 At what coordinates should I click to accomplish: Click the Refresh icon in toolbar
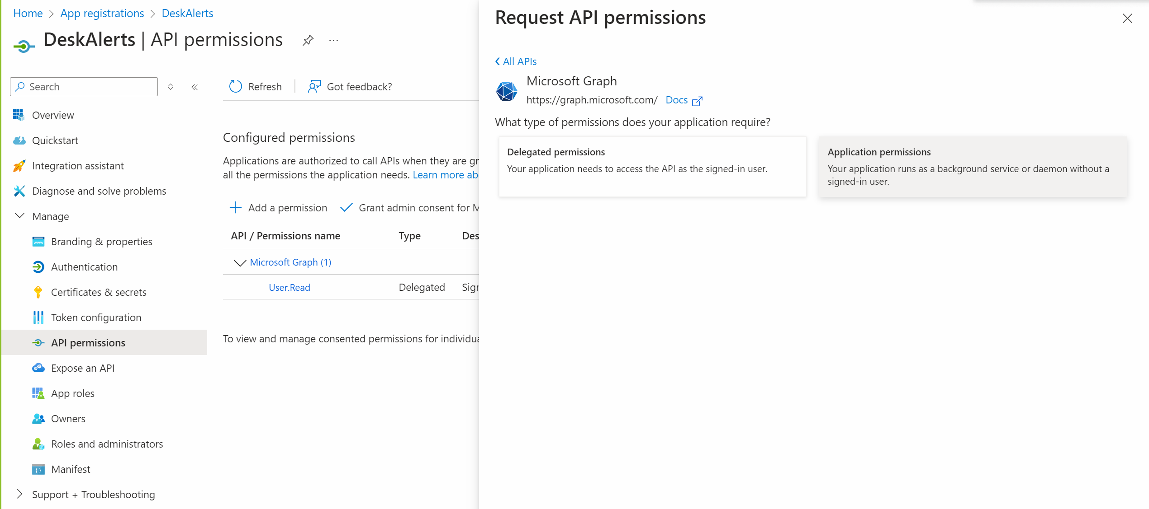[236, 86]
